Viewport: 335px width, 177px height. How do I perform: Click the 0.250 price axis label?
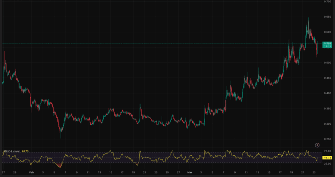tap(327, 139)
